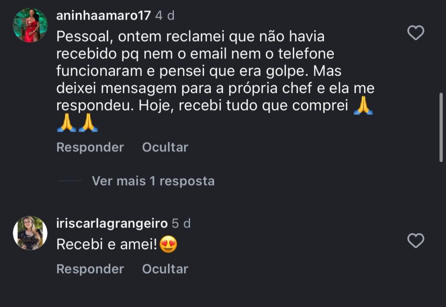Click the praying hands emoji after "comprei"

point(363,106)
